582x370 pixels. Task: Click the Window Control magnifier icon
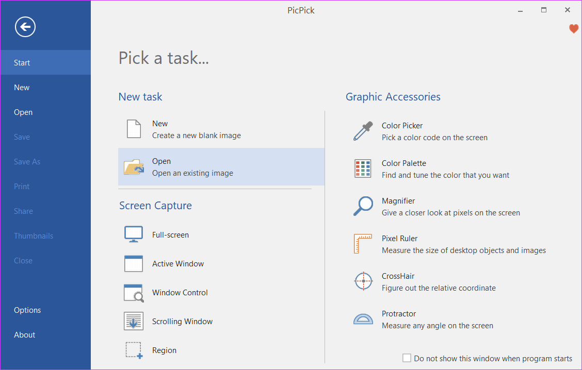[x=134, y=293]
